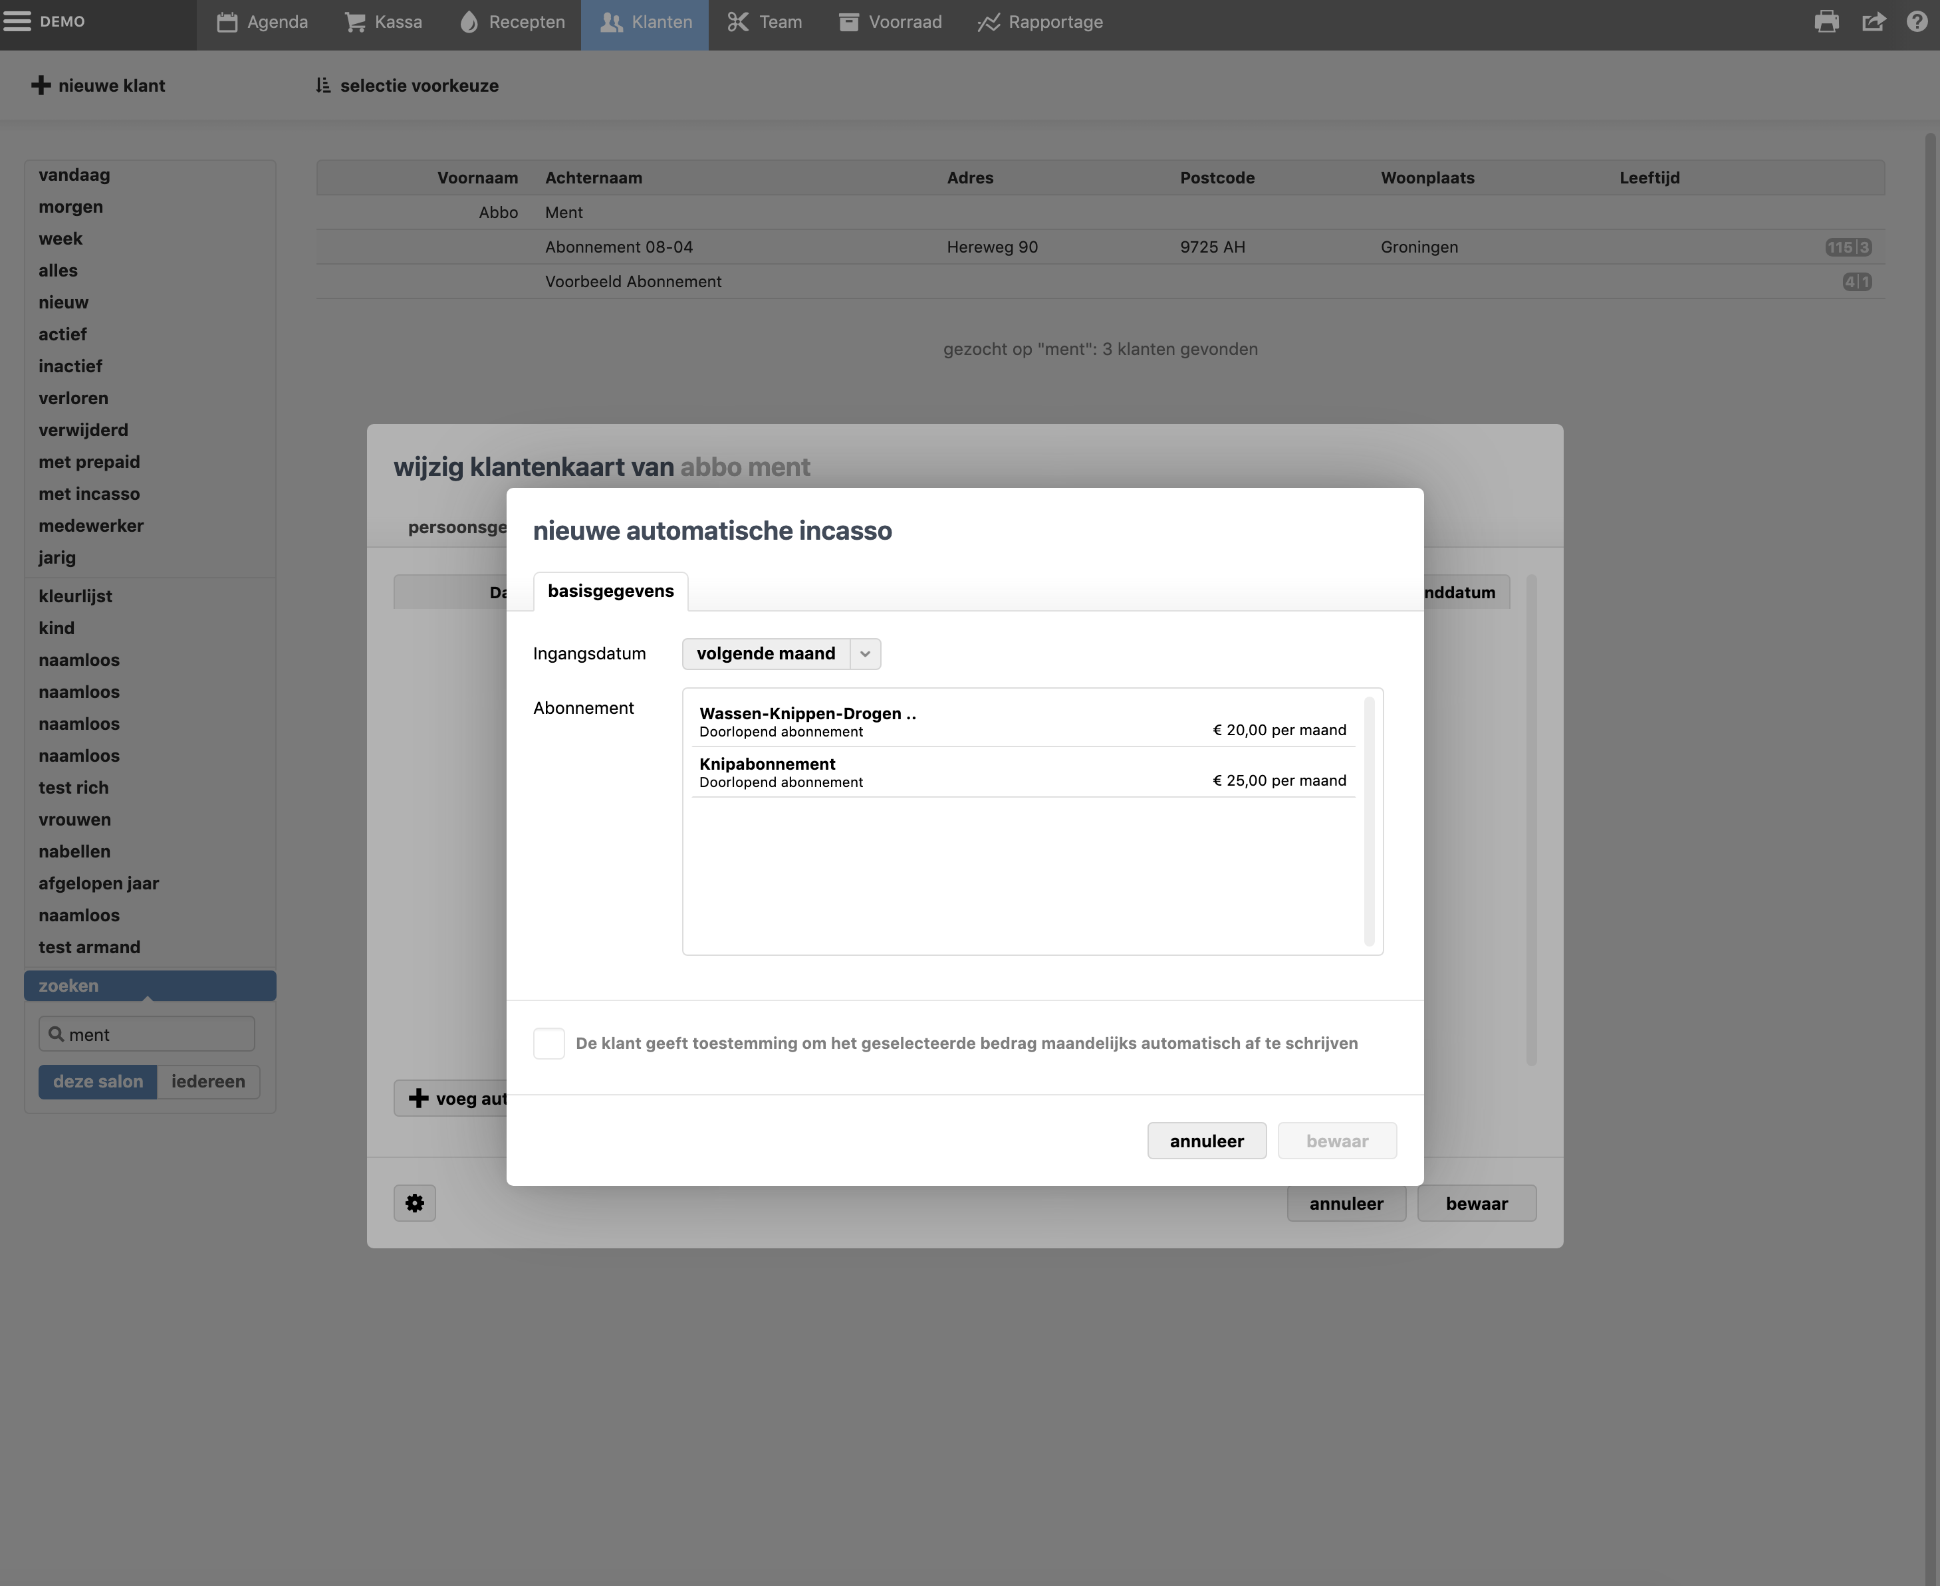Switch search scope to iedereen

point(208,1081)
